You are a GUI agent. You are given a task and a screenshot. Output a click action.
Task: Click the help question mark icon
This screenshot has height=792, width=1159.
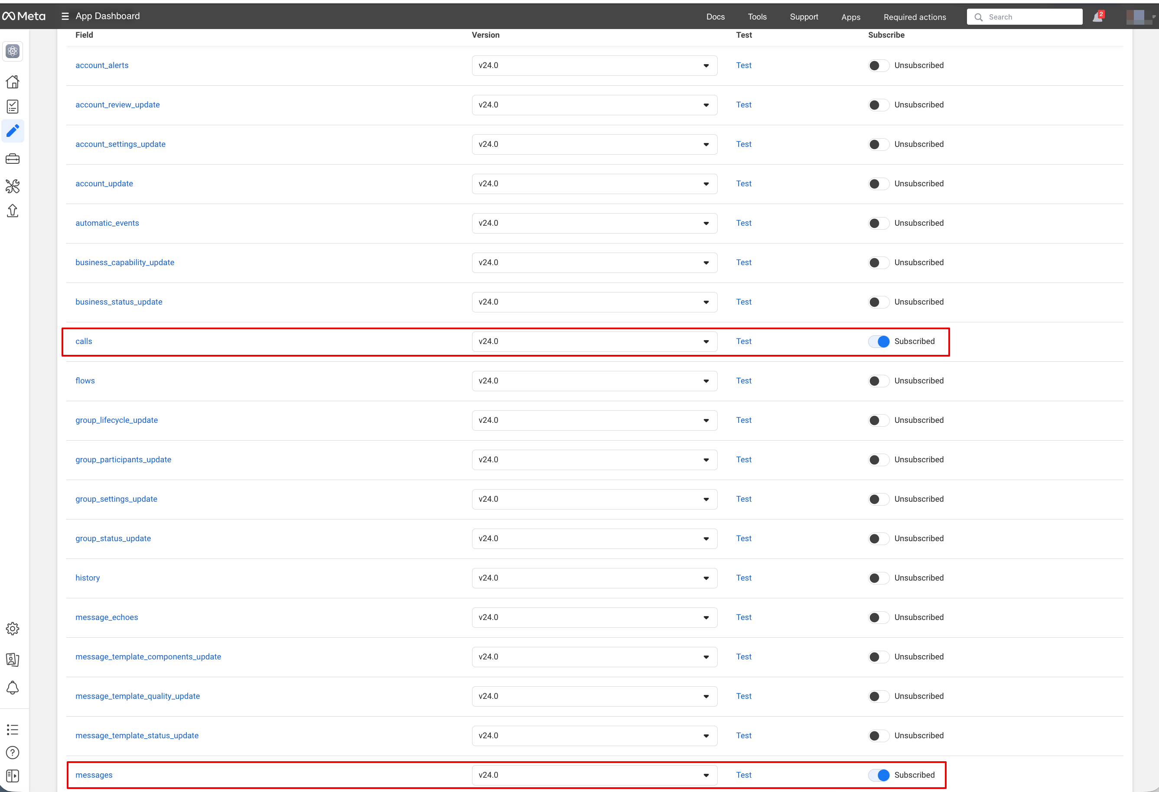point(13,753)
